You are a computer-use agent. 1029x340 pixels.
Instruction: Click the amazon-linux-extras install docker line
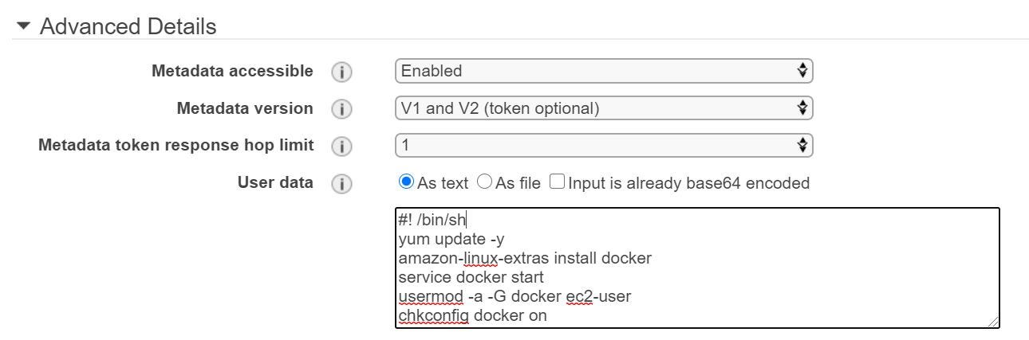pos(525,258)
